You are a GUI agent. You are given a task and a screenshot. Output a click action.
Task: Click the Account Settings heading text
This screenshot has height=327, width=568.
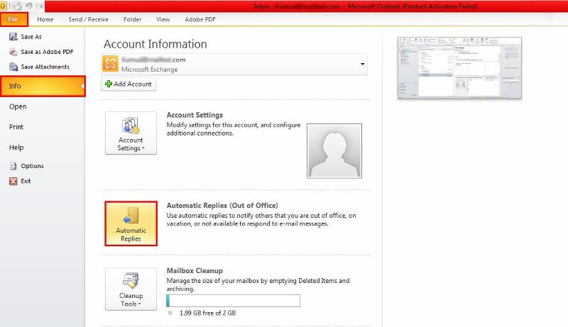195,115
